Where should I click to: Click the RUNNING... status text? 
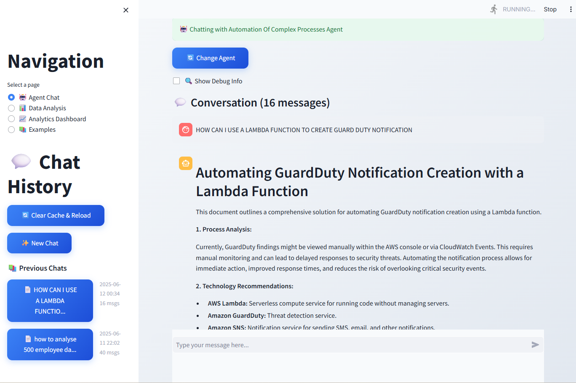(519, 9)
